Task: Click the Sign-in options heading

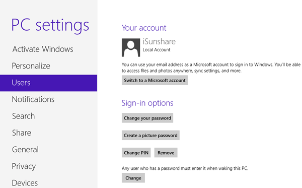Action: click(147, 103)
